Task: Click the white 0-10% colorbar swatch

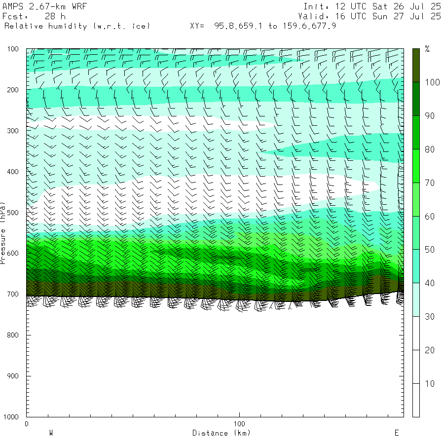Action: [416, 400]
